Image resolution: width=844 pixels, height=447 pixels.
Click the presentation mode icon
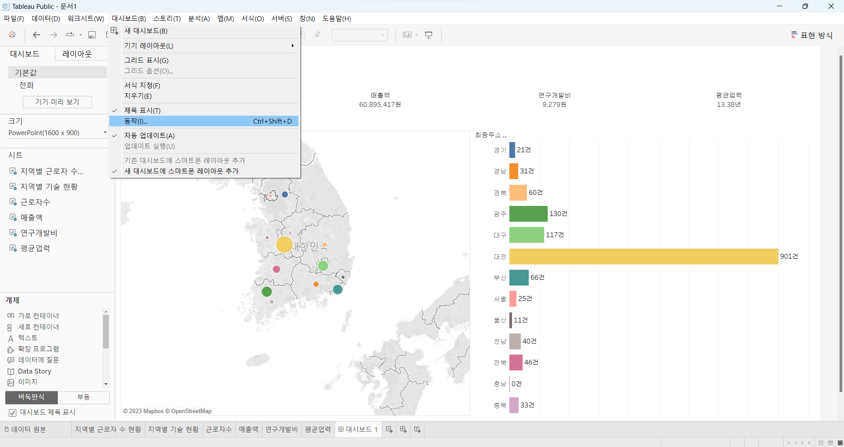point(429,35)
